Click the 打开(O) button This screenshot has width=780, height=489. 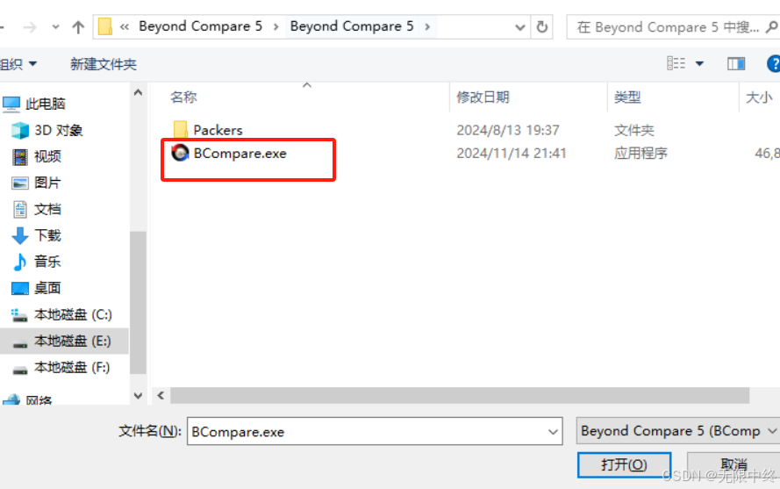625,465
